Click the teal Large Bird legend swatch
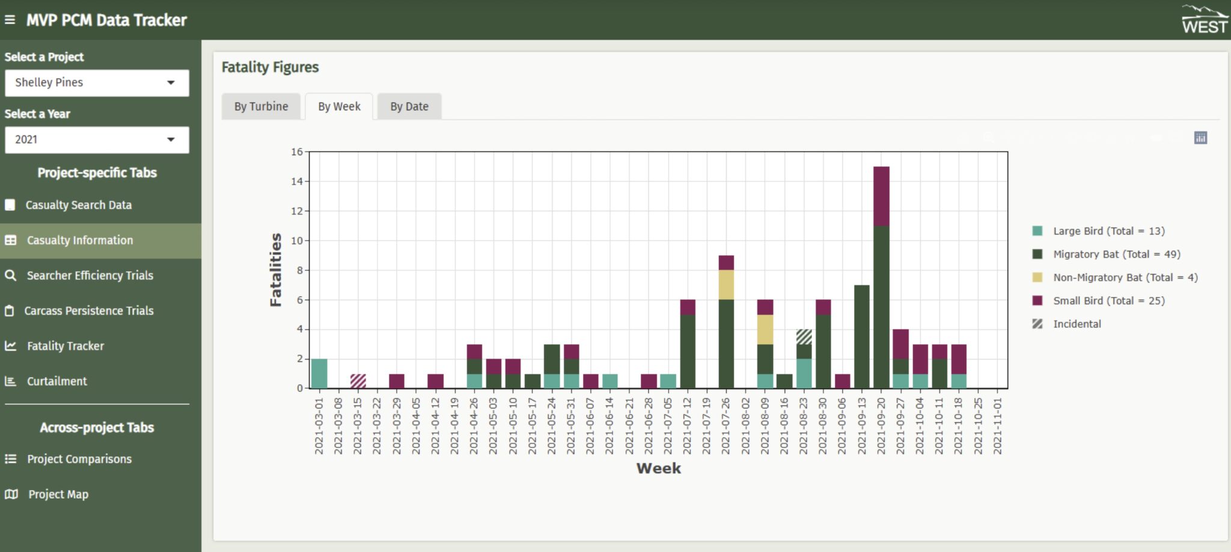The height and width of the screenshot is (552, 1231). point(1037,231)
